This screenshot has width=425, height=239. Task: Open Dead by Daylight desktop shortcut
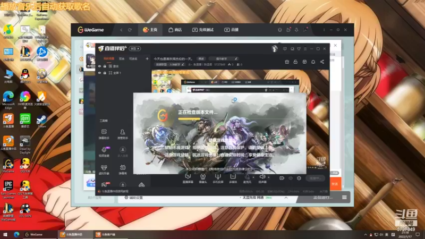click(25, 145)
